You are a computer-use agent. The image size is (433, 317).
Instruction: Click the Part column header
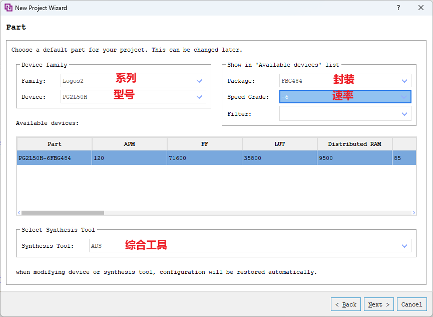click(x=54, y=144)
